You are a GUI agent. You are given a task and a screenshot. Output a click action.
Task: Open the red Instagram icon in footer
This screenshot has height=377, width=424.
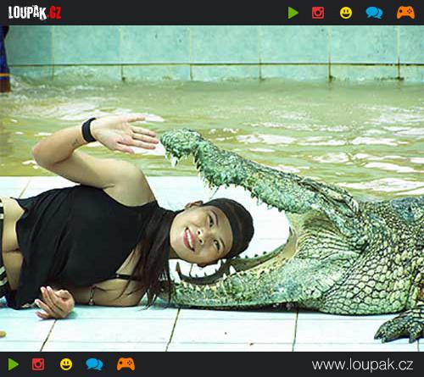pyautogui.click(x=38, y=364)
